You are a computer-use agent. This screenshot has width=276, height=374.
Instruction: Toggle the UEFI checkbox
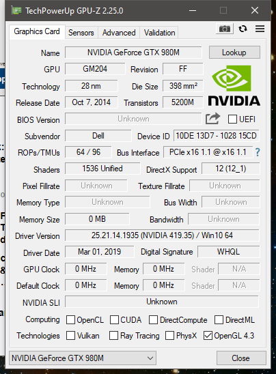coord(232,119)
